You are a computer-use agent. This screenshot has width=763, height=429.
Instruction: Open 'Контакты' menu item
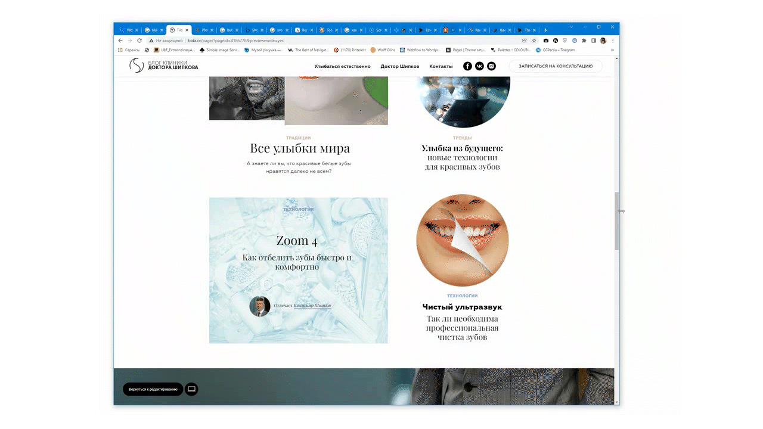point(441,66)
